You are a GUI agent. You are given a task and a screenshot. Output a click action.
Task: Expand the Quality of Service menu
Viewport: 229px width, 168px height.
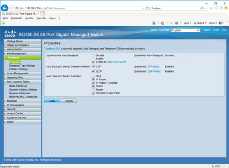tap(22, 117)
